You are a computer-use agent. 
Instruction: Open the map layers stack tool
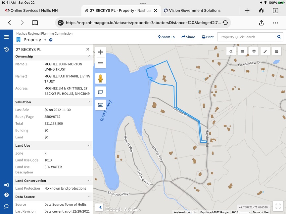coord(254,51)
